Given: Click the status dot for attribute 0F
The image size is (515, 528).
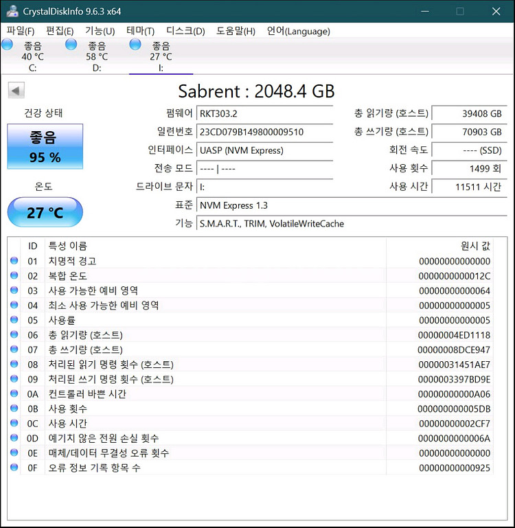Looking at the screenshot, I should pos(14,468).
